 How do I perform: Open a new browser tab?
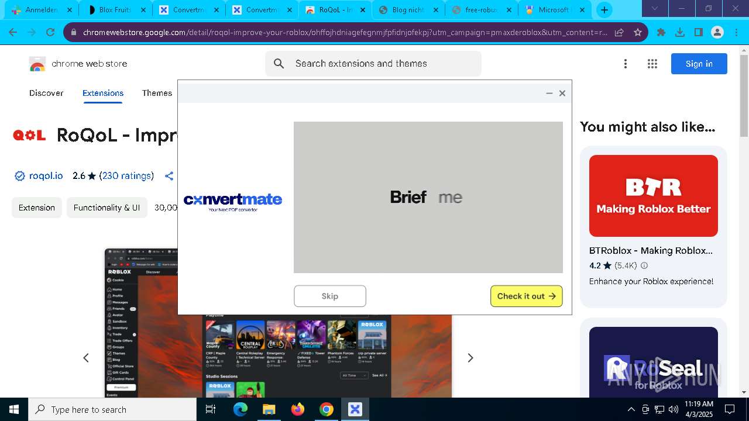click(604, 10)
